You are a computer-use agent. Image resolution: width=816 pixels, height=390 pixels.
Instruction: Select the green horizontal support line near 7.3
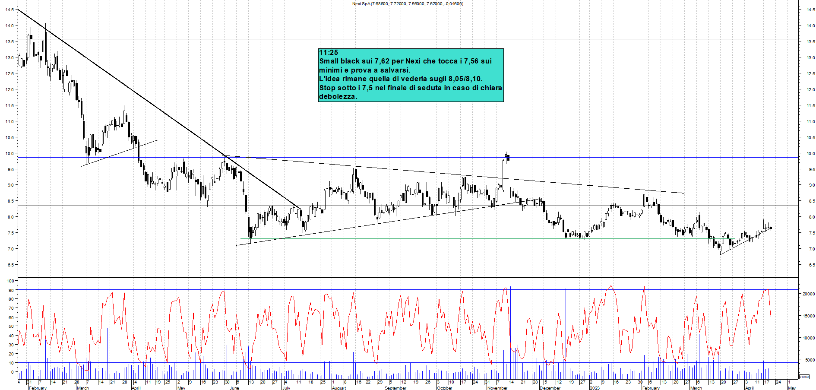click(x=488, y=239)
